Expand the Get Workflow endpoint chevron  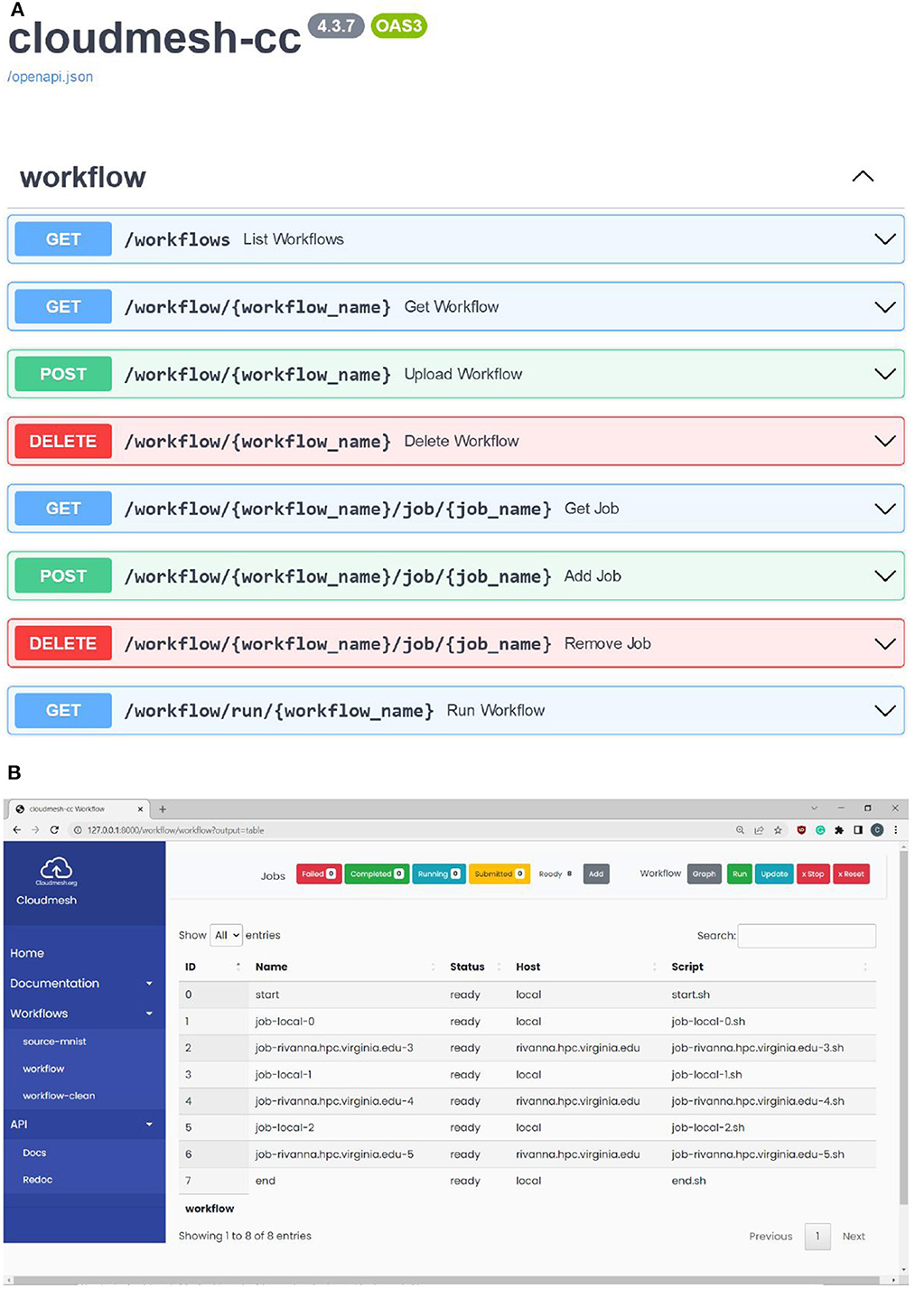pos(885,307)
